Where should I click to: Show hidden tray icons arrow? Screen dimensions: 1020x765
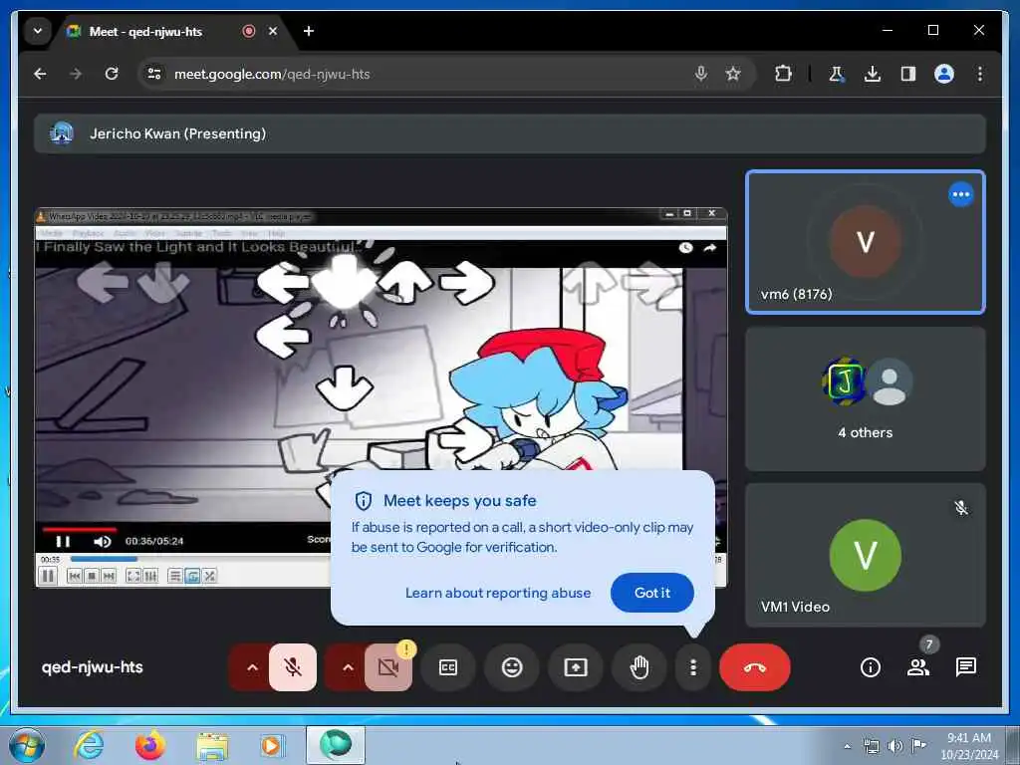pyautogui.click(x=847, y=746)
